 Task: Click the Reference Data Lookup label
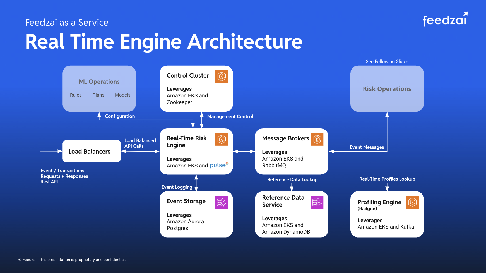[292, 179]
